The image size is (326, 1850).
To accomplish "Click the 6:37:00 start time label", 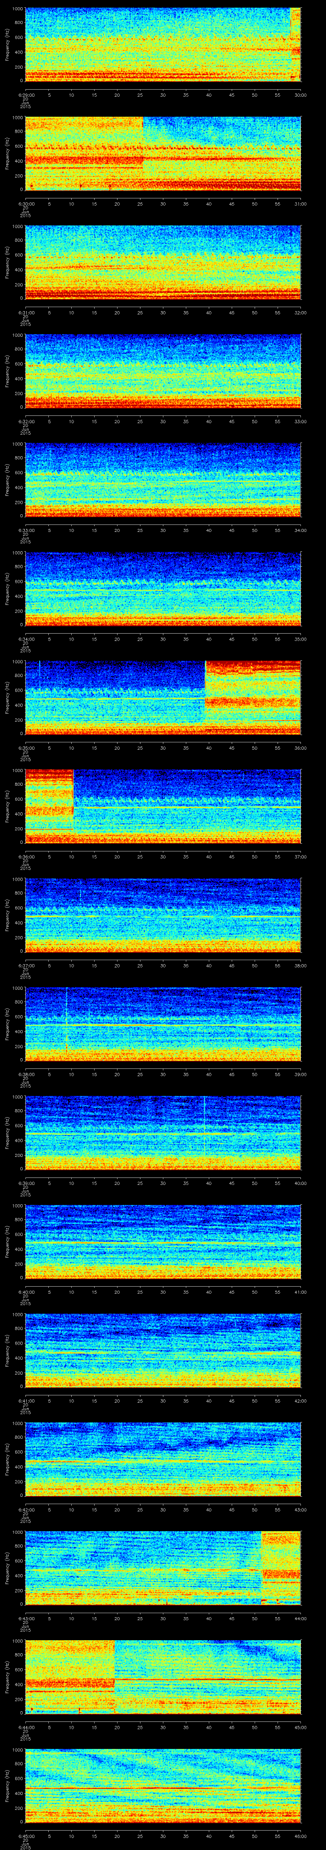I will [x=26, y=965].
